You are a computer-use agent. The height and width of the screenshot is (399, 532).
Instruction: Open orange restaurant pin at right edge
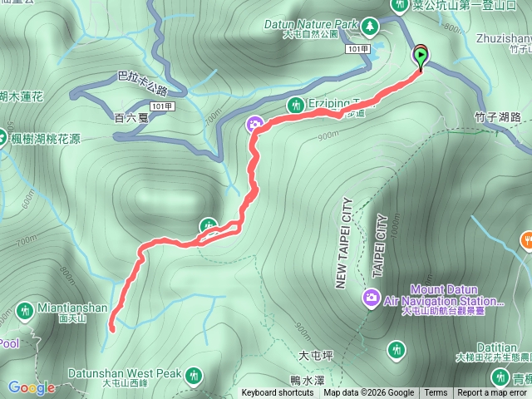coord(526,242)
